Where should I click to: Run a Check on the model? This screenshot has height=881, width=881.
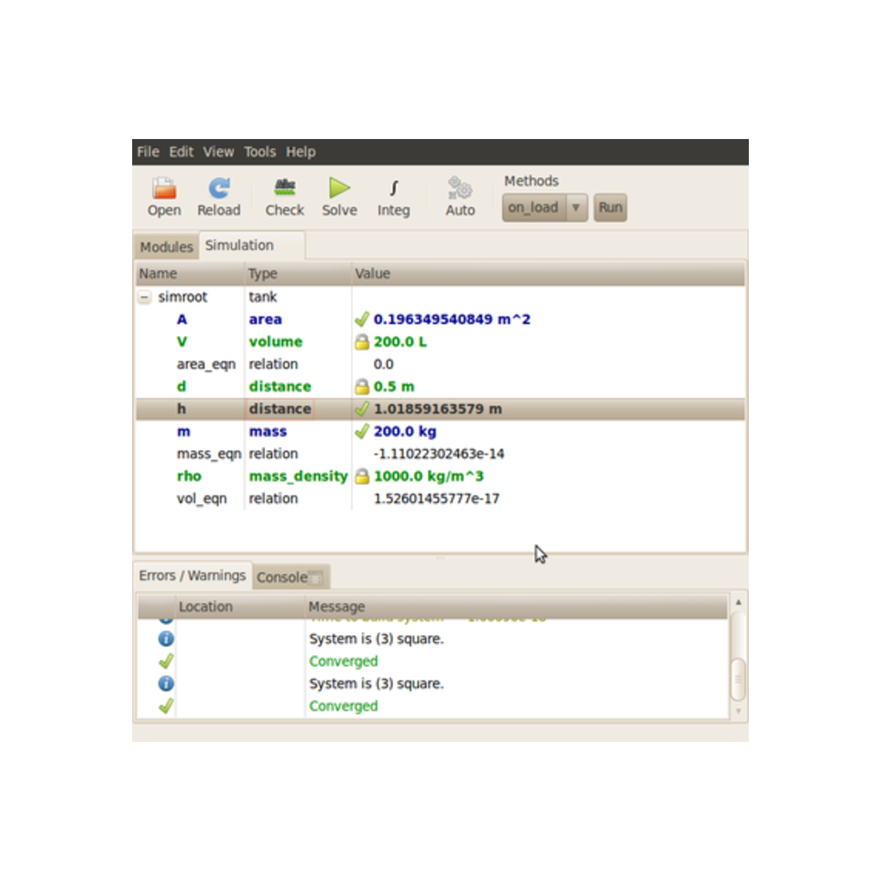[x=284, y=195]
